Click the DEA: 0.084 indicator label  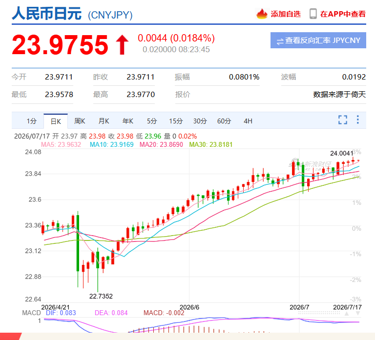pos(111,313)
